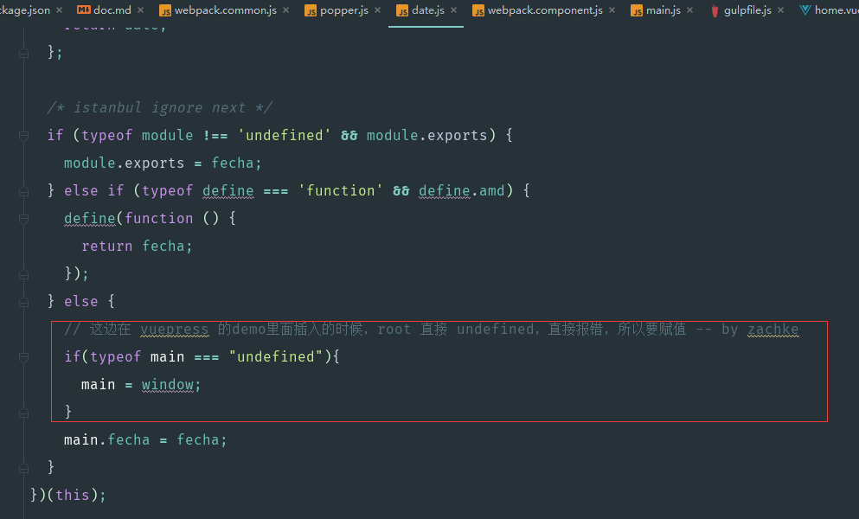Click the 'main.fecha = fecha;' line
This screenshot has width=859, height=519.
pos(145,440)
